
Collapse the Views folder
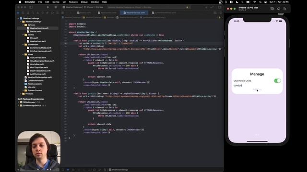click(23, 54)
